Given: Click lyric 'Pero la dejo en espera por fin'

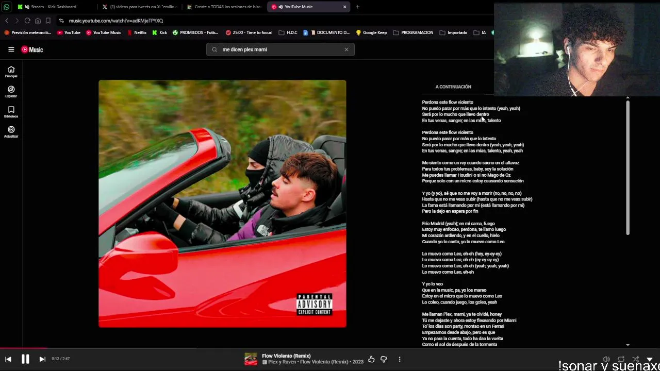Looking at the screenshot, I should 450,211.
